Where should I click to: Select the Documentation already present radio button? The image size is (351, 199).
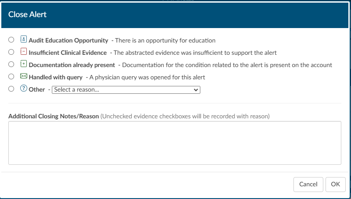pyautogui.click(x=11, y=64)
